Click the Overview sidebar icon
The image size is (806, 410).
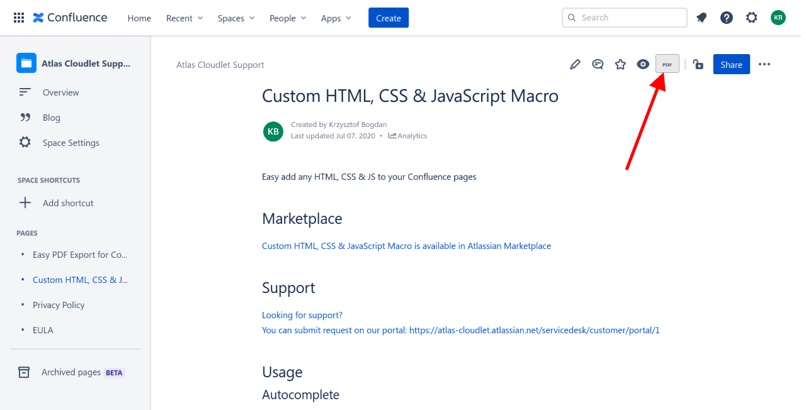tap(25, 92)
